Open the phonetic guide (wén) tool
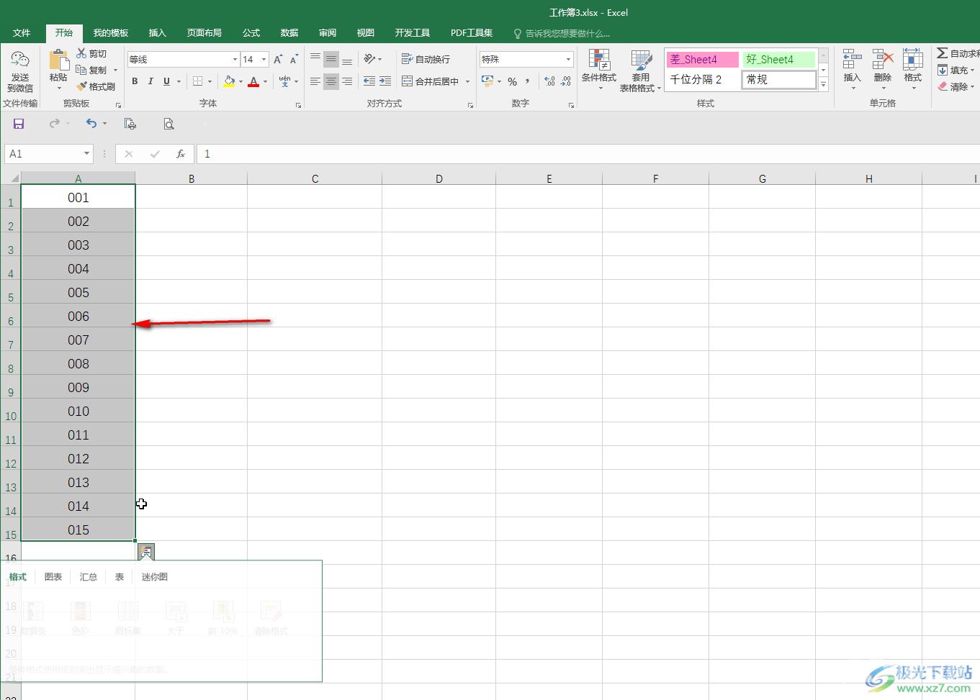The height and width of the screenshot is (700, 980). tap(285, 81)
